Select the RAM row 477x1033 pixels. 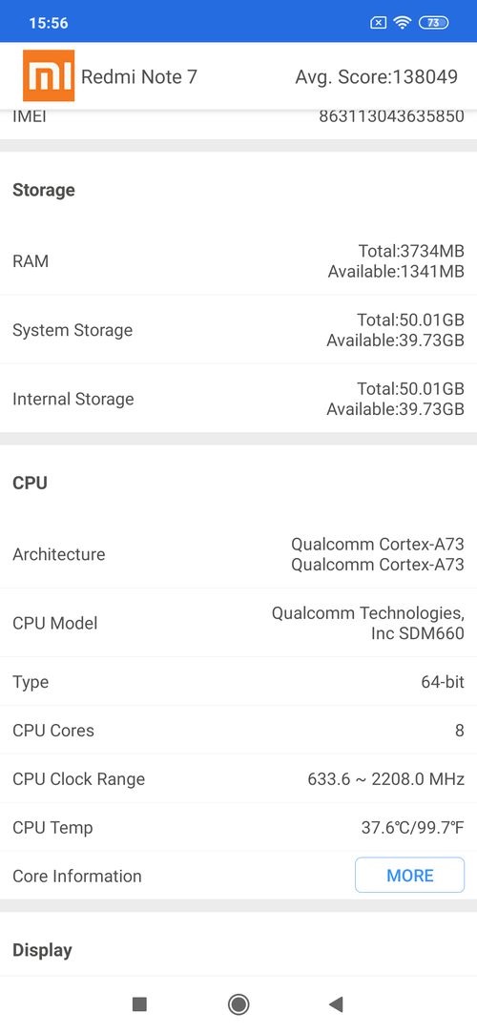pos(238,261)
